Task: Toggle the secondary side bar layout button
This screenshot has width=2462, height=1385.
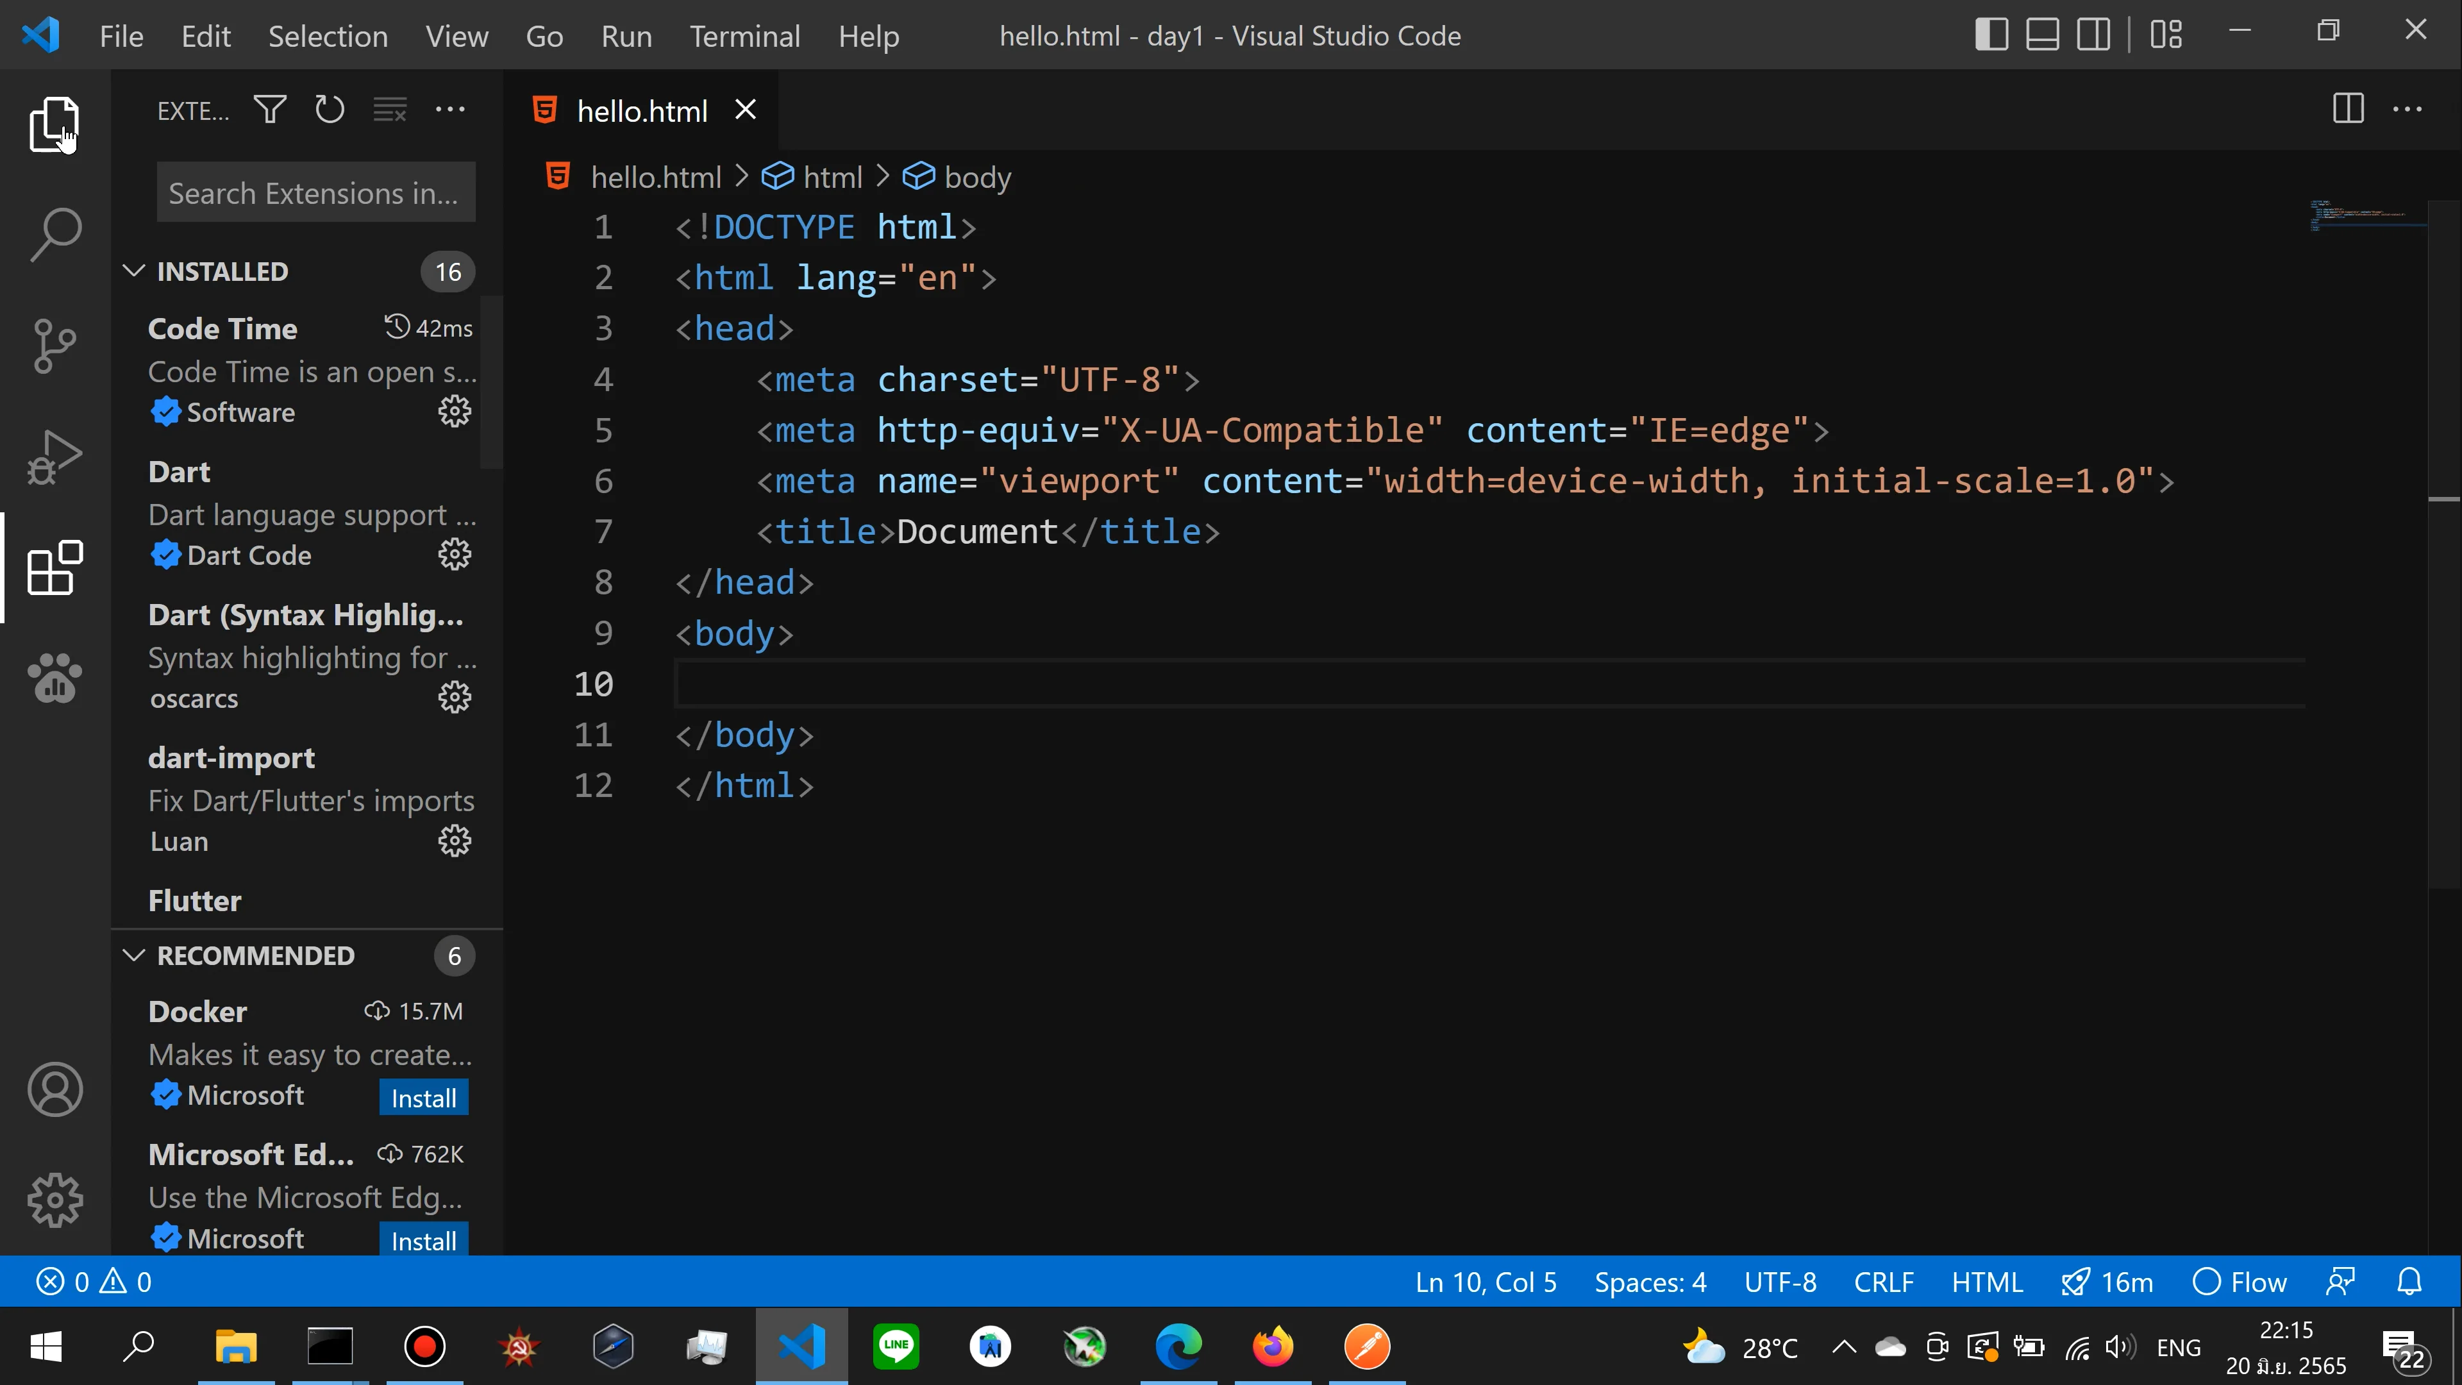Action: tap(2093, 35)
